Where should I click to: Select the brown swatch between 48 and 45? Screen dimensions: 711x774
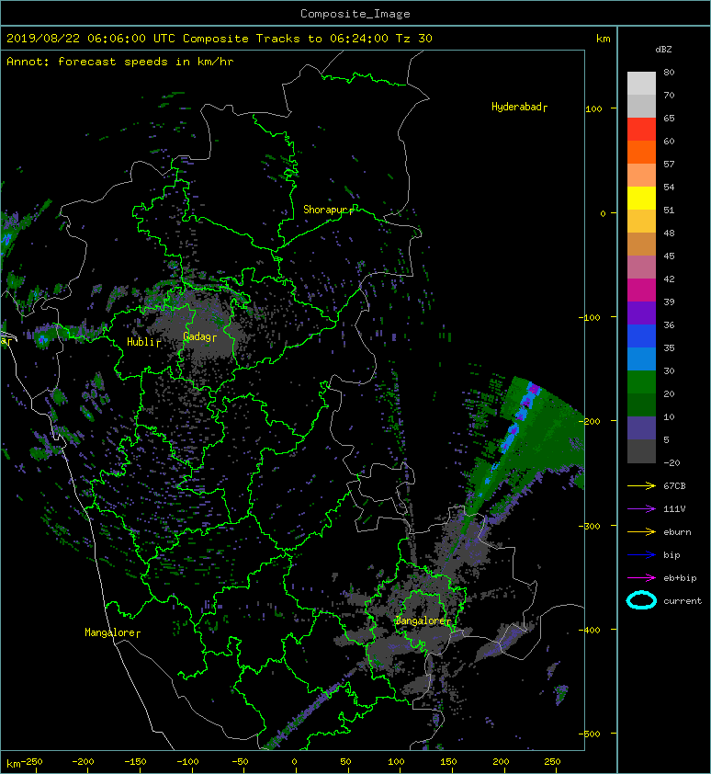coord(641,245)
